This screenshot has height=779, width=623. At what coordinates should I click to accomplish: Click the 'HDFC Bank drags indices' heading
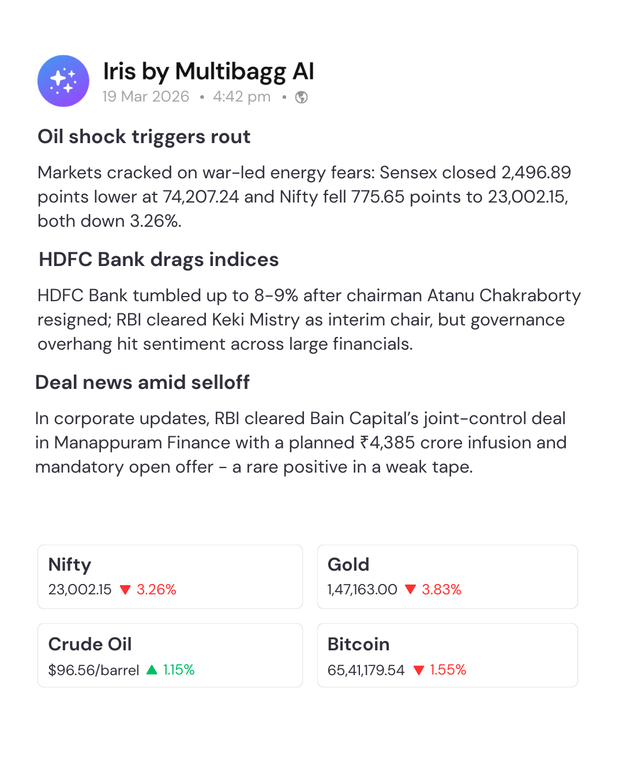159,260
